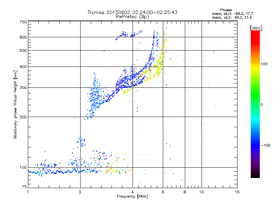Click the '300' y-axis tick label
Viewport: 279px width, 209px height.
(x=23, y=88)
